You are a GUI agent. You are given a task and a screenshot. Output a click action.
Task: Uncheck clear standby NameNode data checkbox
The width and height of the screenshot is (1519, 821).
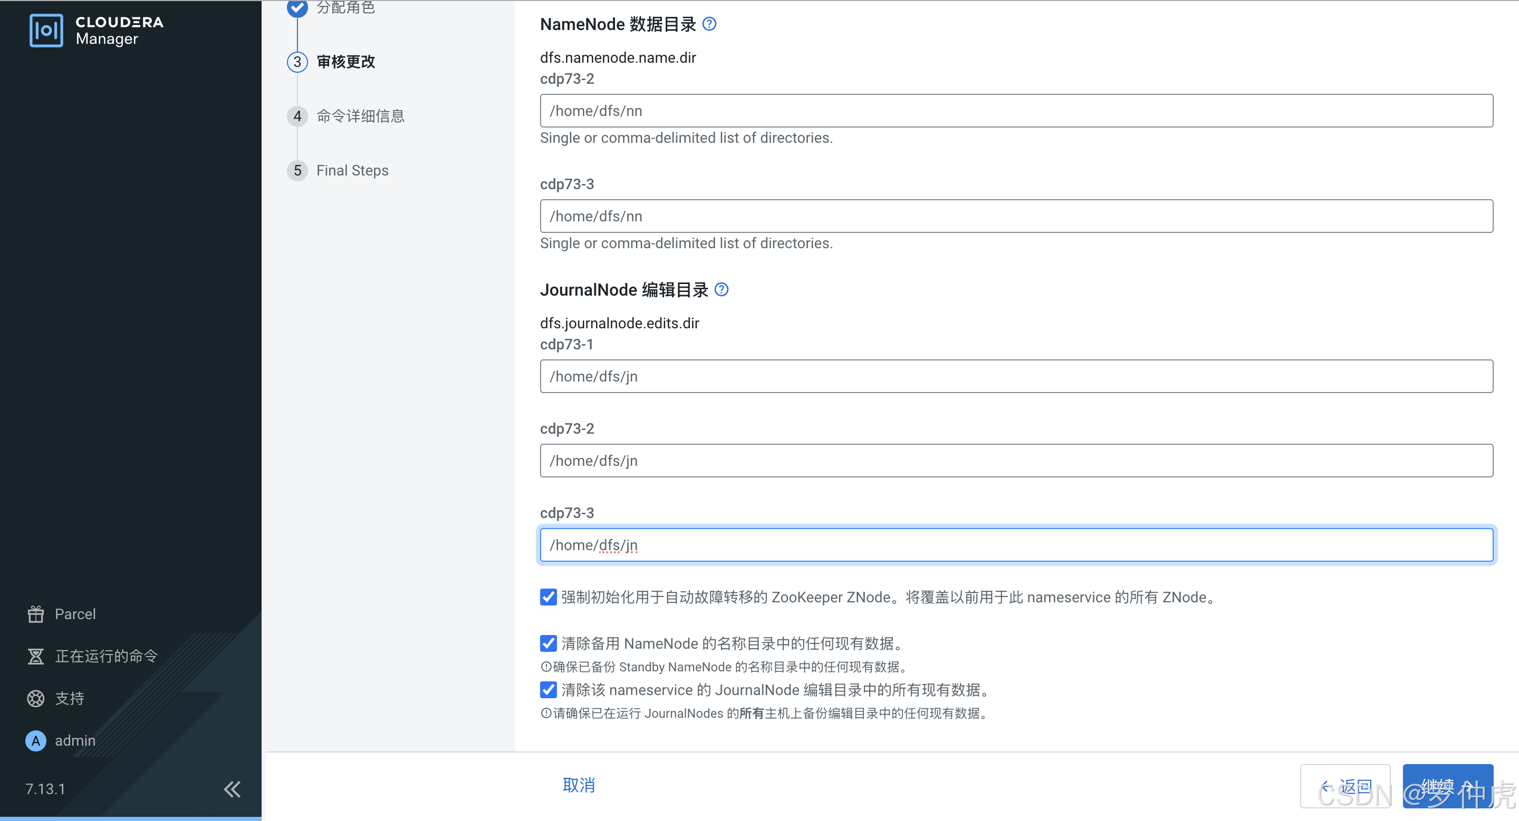click(x=549, y=643)
